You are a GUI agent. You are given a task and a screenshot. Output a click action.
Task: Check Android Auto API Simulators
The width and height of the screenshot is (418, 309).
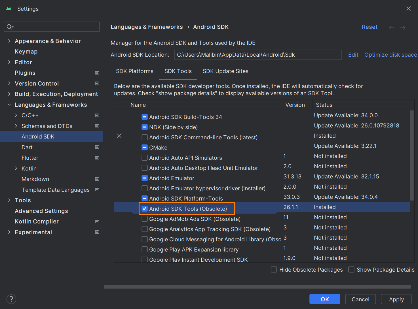click(x=145, y=157)
